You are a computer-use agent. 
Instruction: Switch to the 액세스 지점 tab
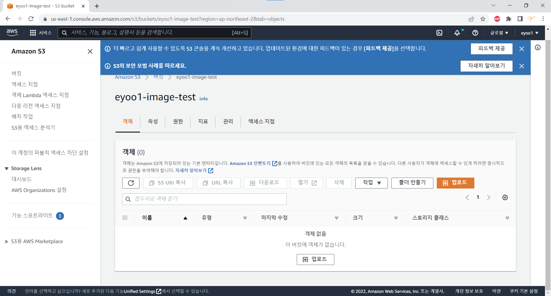[x=261, y=122]
